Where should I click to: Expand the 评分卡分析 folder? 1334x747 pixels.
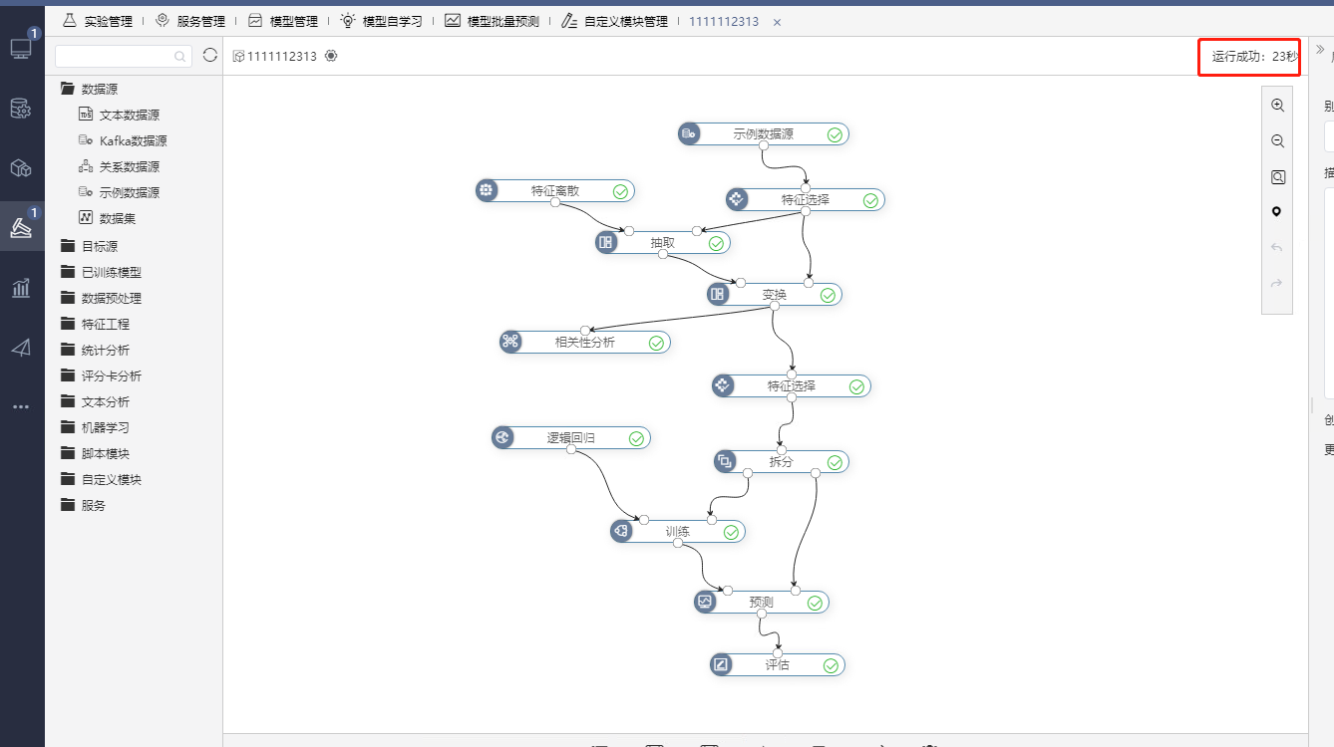(101, 375)
